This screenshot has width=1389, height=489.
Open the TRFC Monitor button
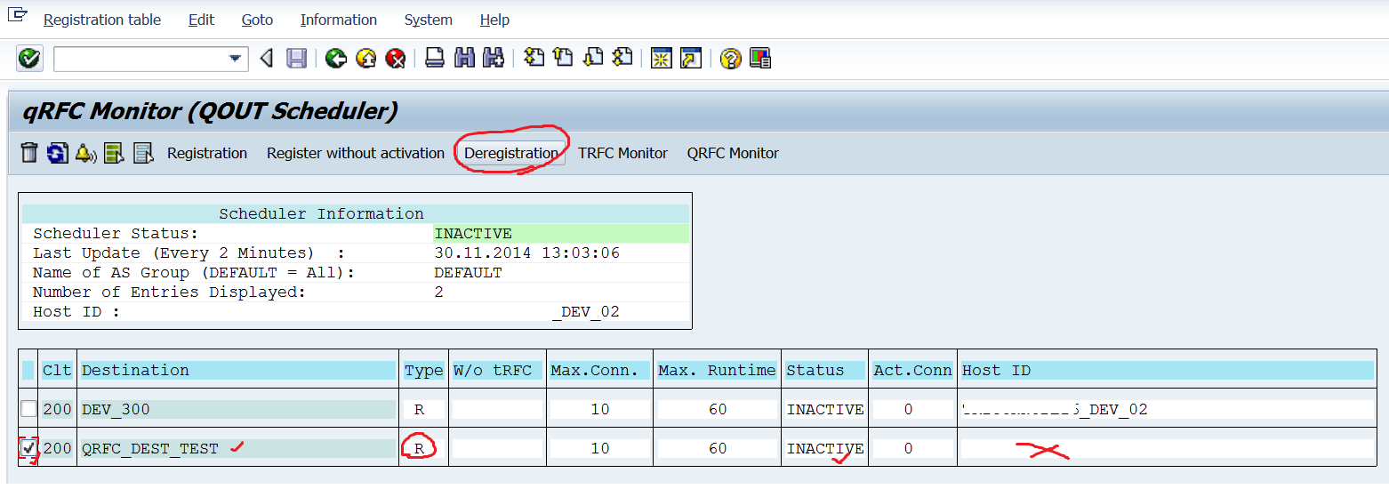coord(622,153)
